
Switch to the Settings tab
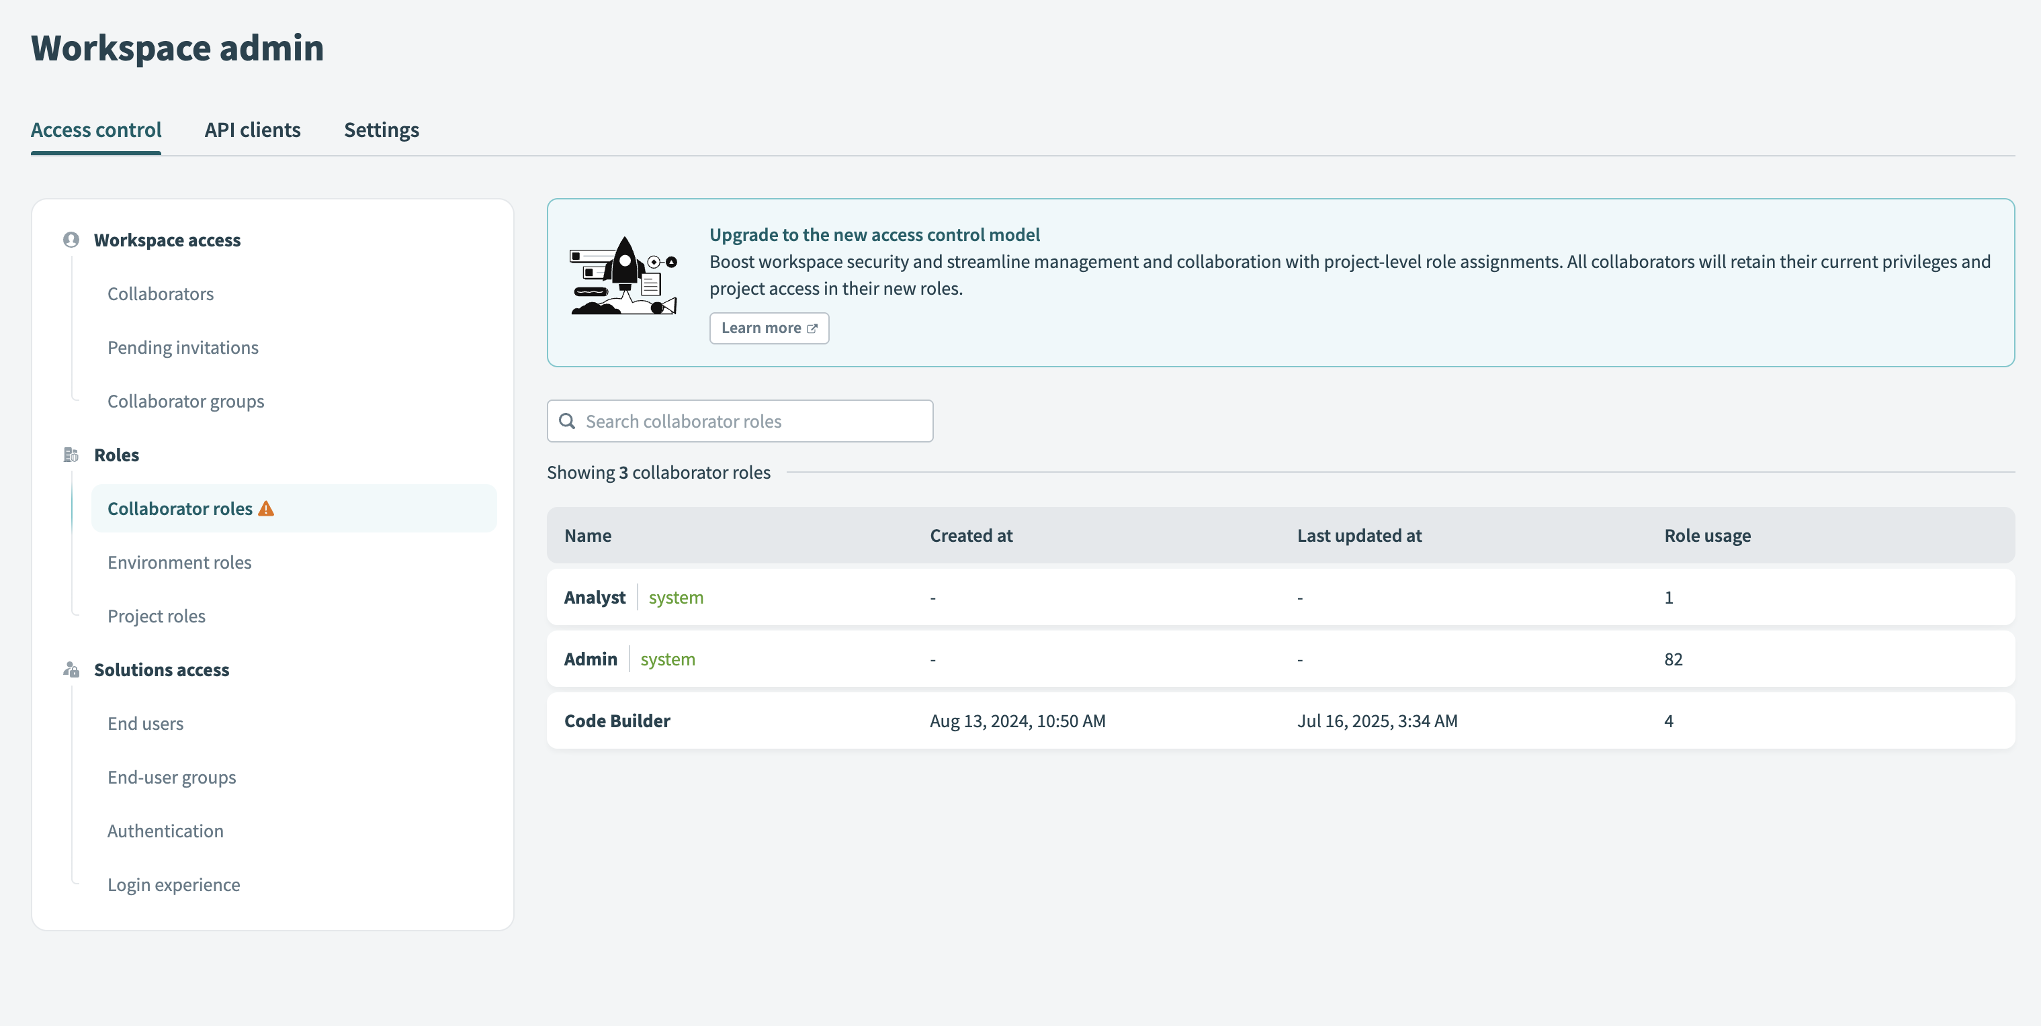[x=381, y=130]
